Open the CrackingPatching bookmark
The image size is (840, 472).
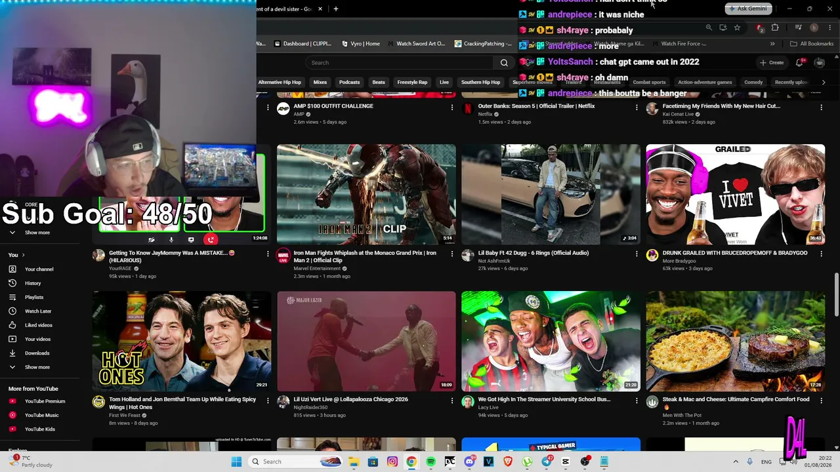483,44
